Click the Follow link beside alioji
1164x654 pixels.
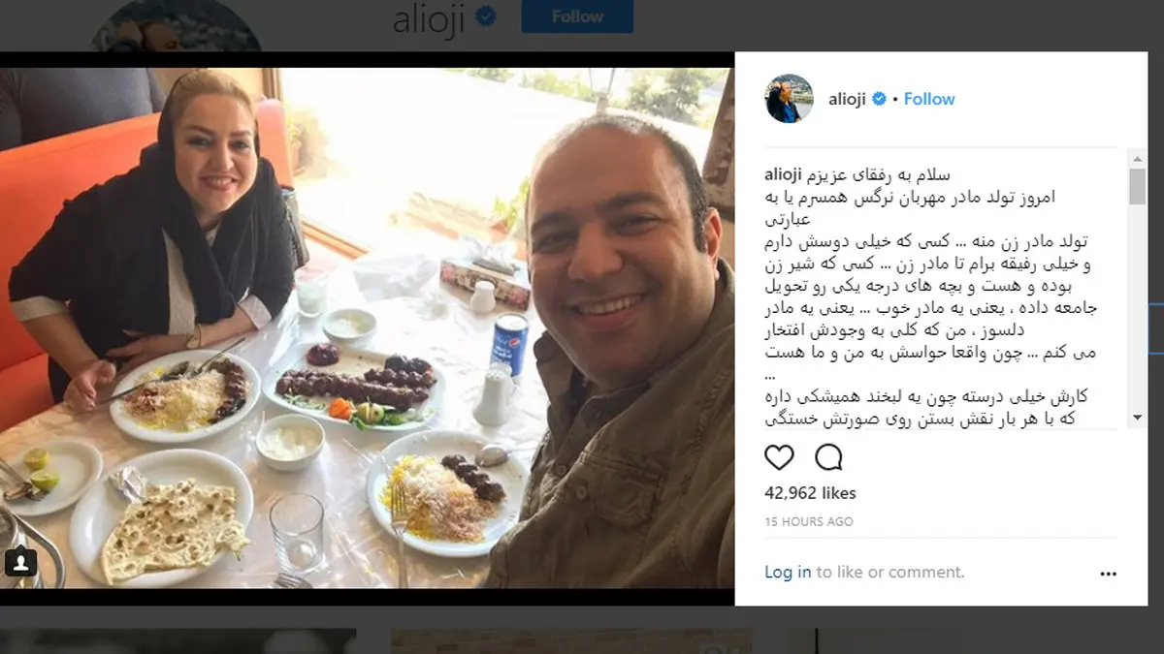click(929, 99)
